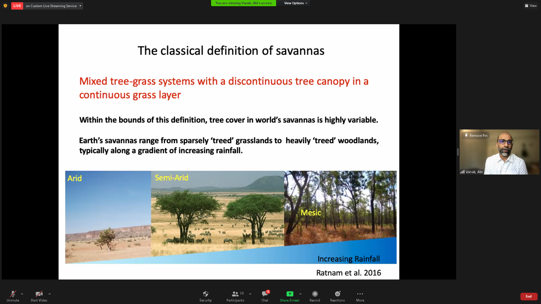Click the encryption shield icon at top left
This screenshot has height=304, width=541.
[5, 6]
